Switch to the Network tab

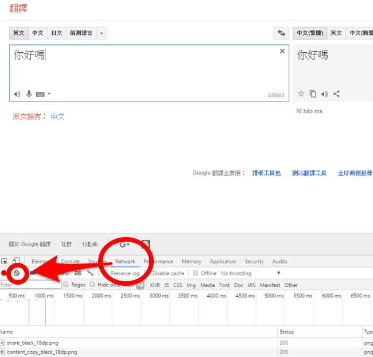pos(125,261)
